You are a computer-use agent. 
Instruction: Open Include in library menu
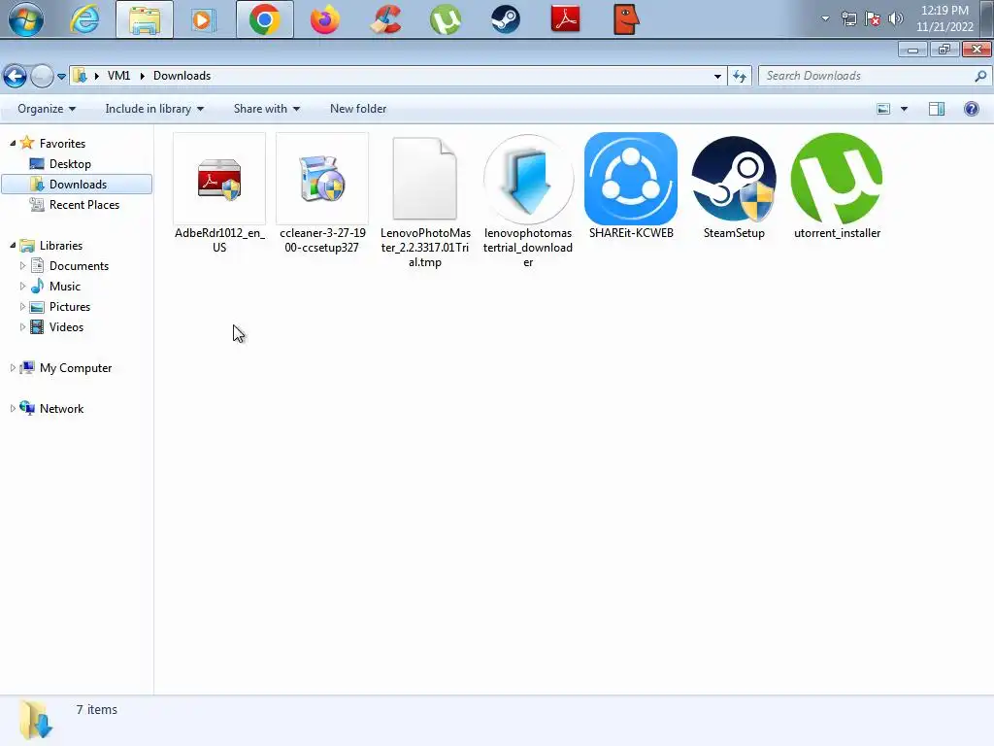(154, 109)
